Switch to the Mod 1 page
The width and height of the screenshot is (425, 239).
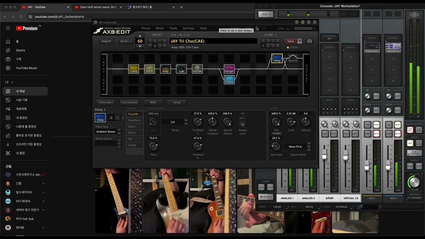[134, 126]
